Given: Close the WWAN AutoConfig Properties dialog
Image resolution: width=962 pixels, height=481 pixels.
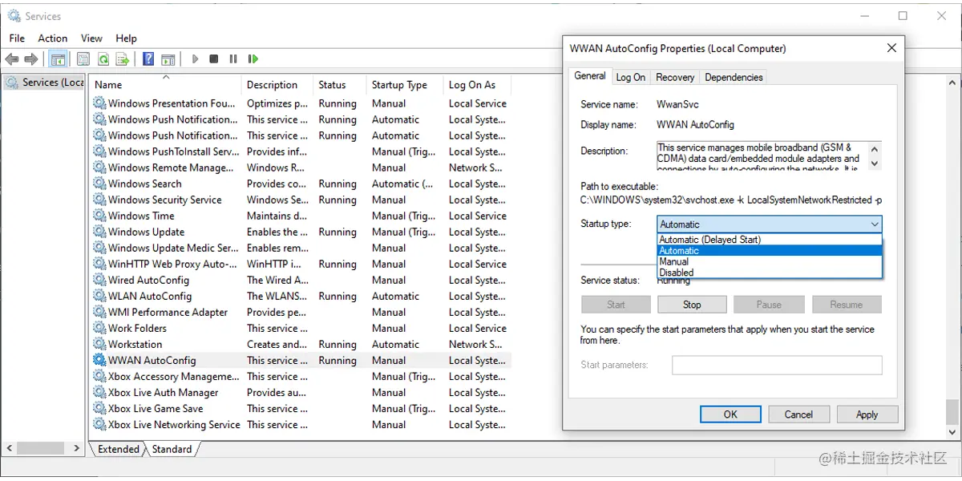Looking at the screenshot, I should click(x=891, y=48).
